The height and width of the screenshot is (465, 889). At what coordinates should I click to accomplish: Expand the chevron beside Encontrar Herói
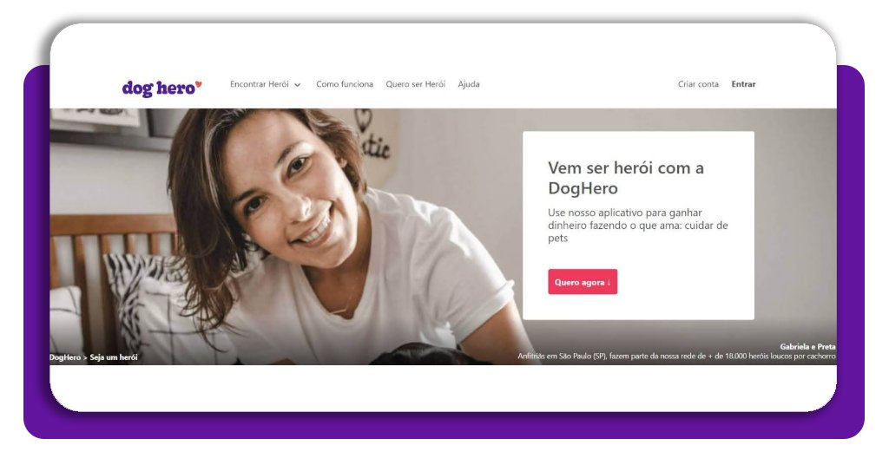(x=297, y=85)
